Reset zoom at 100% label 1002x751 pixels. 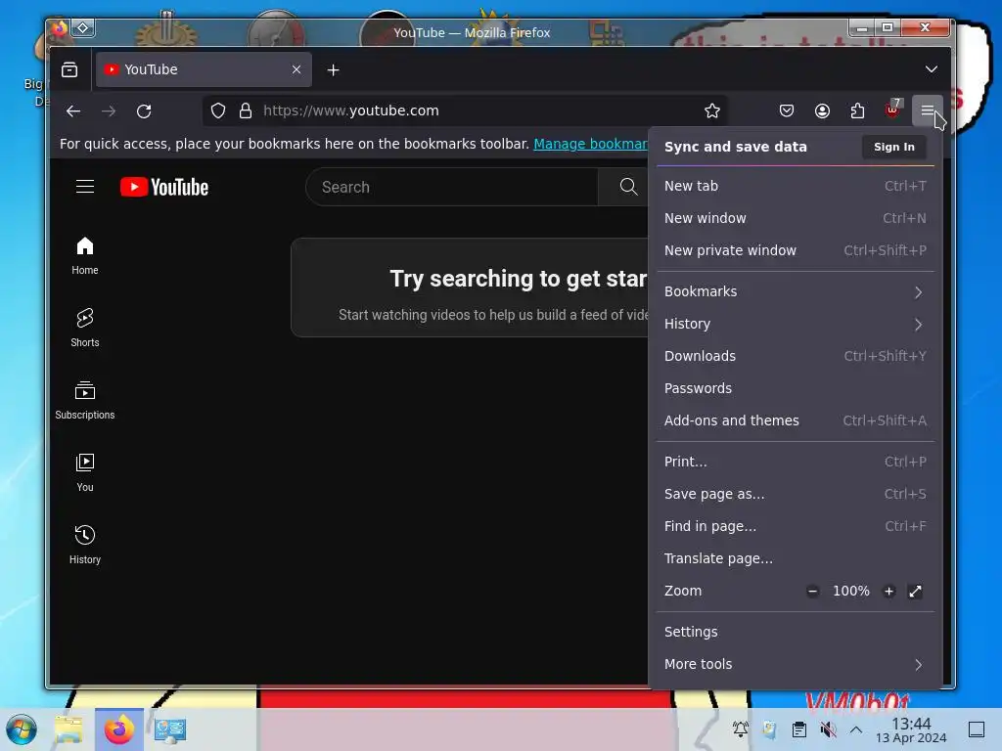click(850, 592)
